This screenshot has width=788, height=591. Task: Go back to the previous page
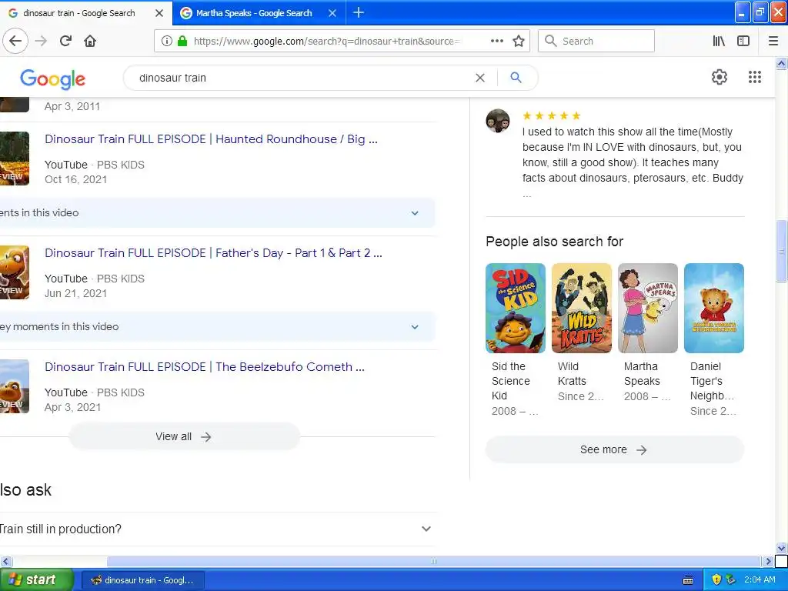(15, 41)
